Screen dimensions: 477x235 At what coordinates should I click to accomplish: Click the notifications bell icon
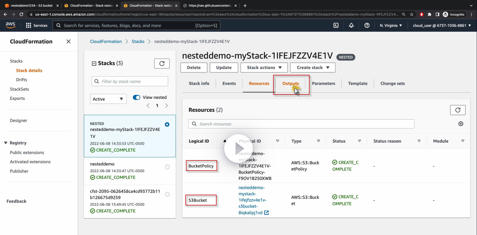click(351, 25)
